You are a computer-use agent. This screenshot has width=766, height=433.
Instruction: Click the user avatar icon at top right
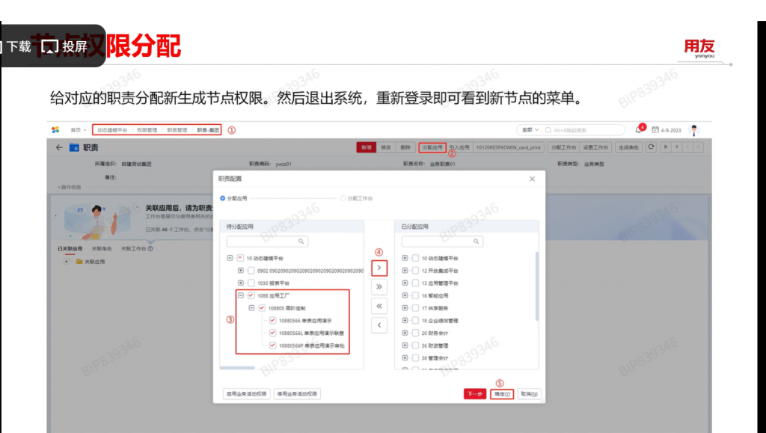tap(693, 130)
